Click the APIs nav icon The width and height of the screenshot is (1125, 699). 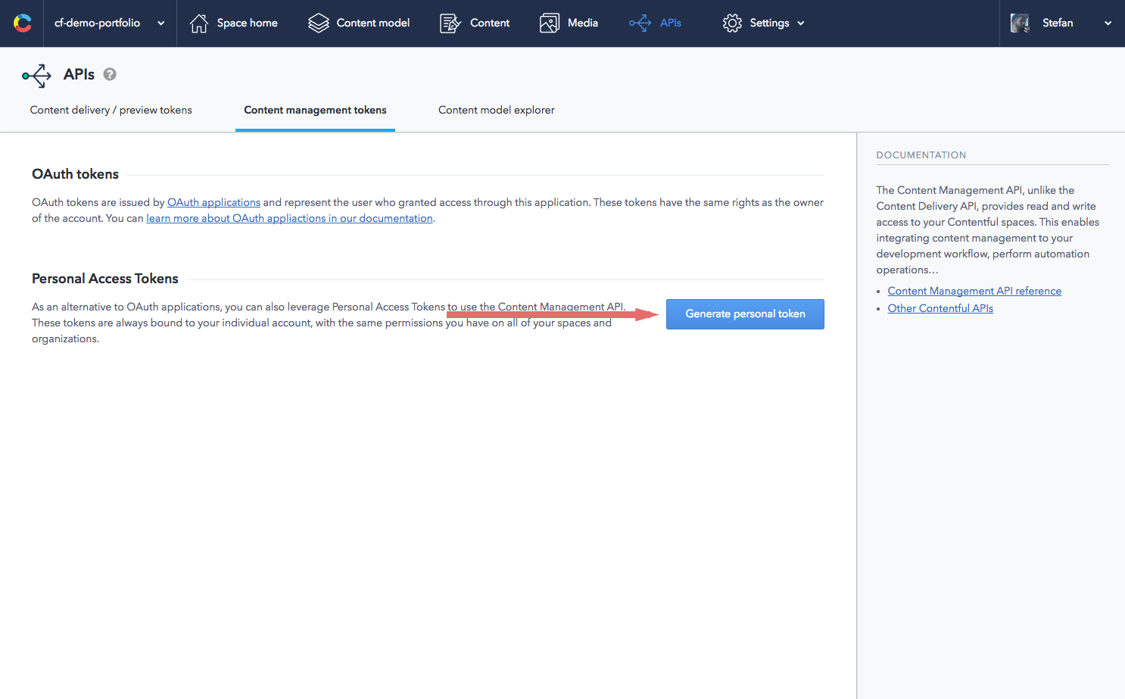pos(640,23)
